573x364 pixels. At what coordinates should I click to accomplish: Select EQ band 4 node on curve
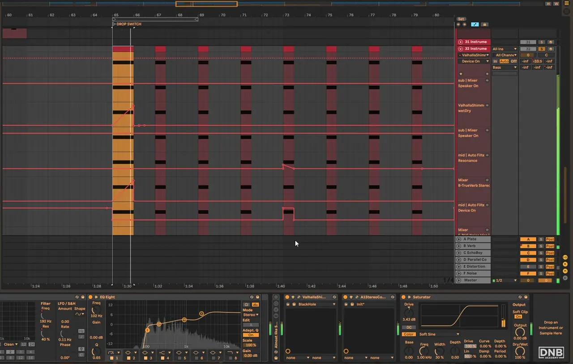(201, 313)
